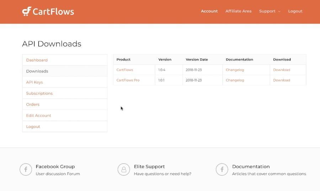The height and width of the screenshot is (191, 320).
Task: Click the Documentation column header in table
Action: [239, 60]
